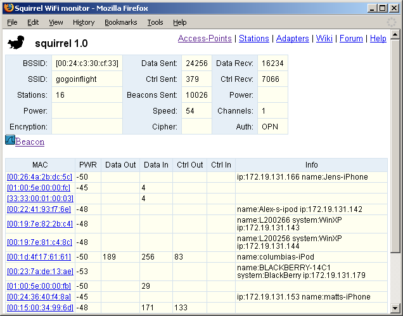The height and width of the screenshot is (316, 403).
Task: Go to the Access-Points page link
Action: click(x=205, y=38)
